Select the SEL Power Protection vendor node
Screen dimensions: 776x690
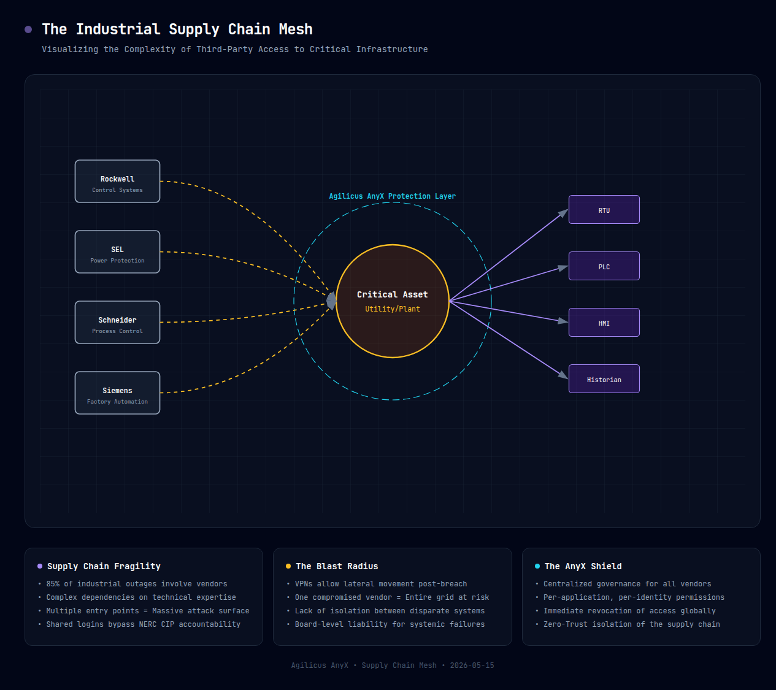(x=117, y=252)
